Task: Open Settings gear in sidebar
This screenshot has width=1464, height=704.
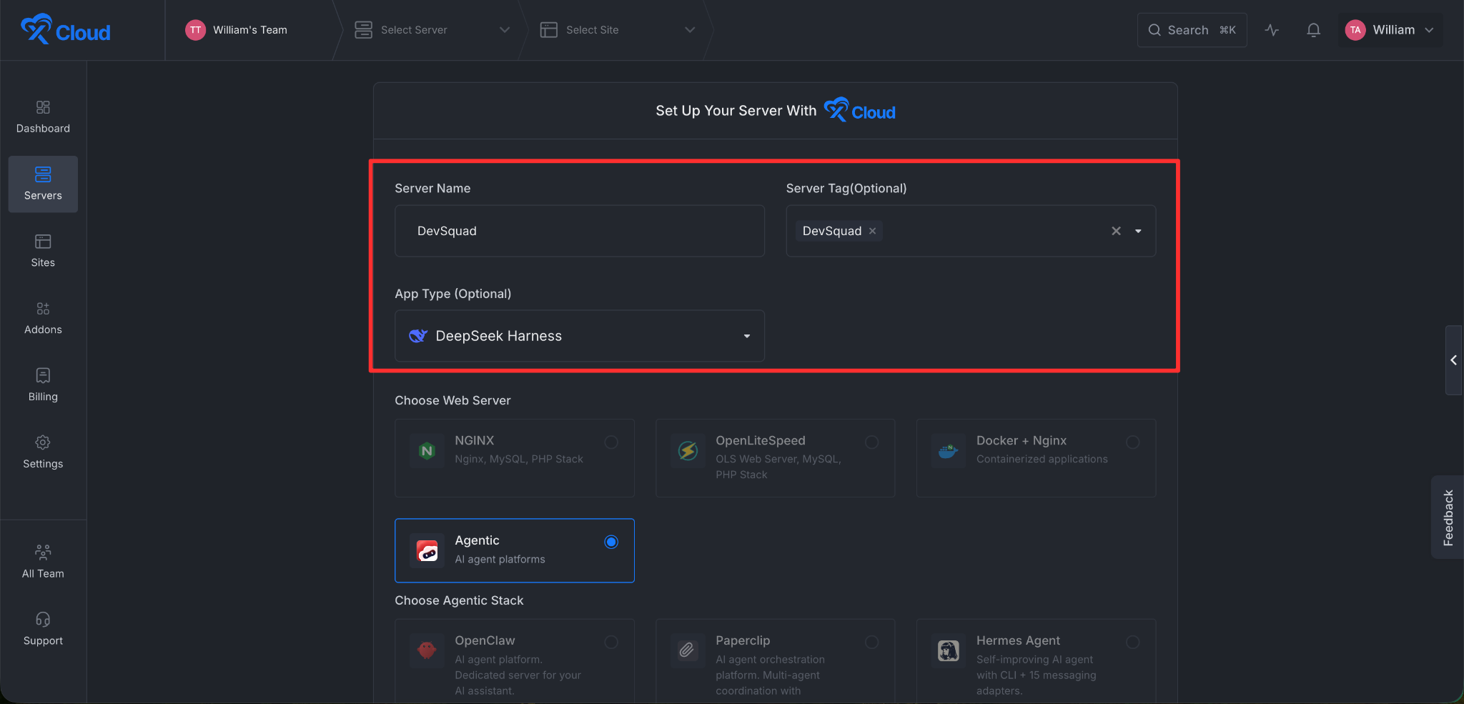Action: point(43,453)
